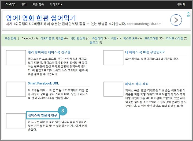193x141 pixels.
Task: Click thumbnail for 내 페이스 북 ID는 무엇인가?
Action: 113,58
